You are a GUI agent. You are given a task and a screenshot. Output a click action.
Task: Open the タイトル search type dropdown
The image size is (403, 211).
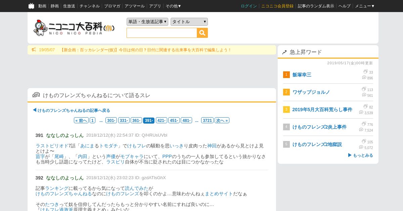coord(189,22)
